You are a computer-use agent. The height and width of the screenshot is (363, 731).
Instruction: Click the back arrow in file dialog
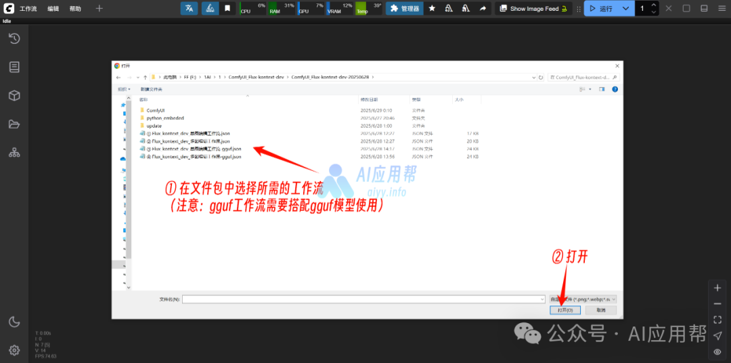coord(118,77)
